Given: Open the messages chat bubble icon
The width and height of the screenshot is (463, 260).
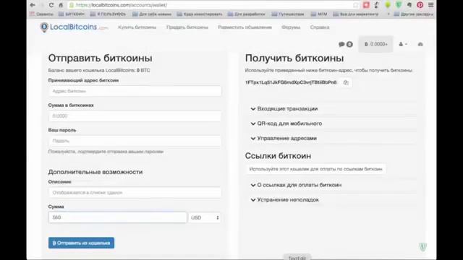Looking at the screenshot, I should coord(341,44).
